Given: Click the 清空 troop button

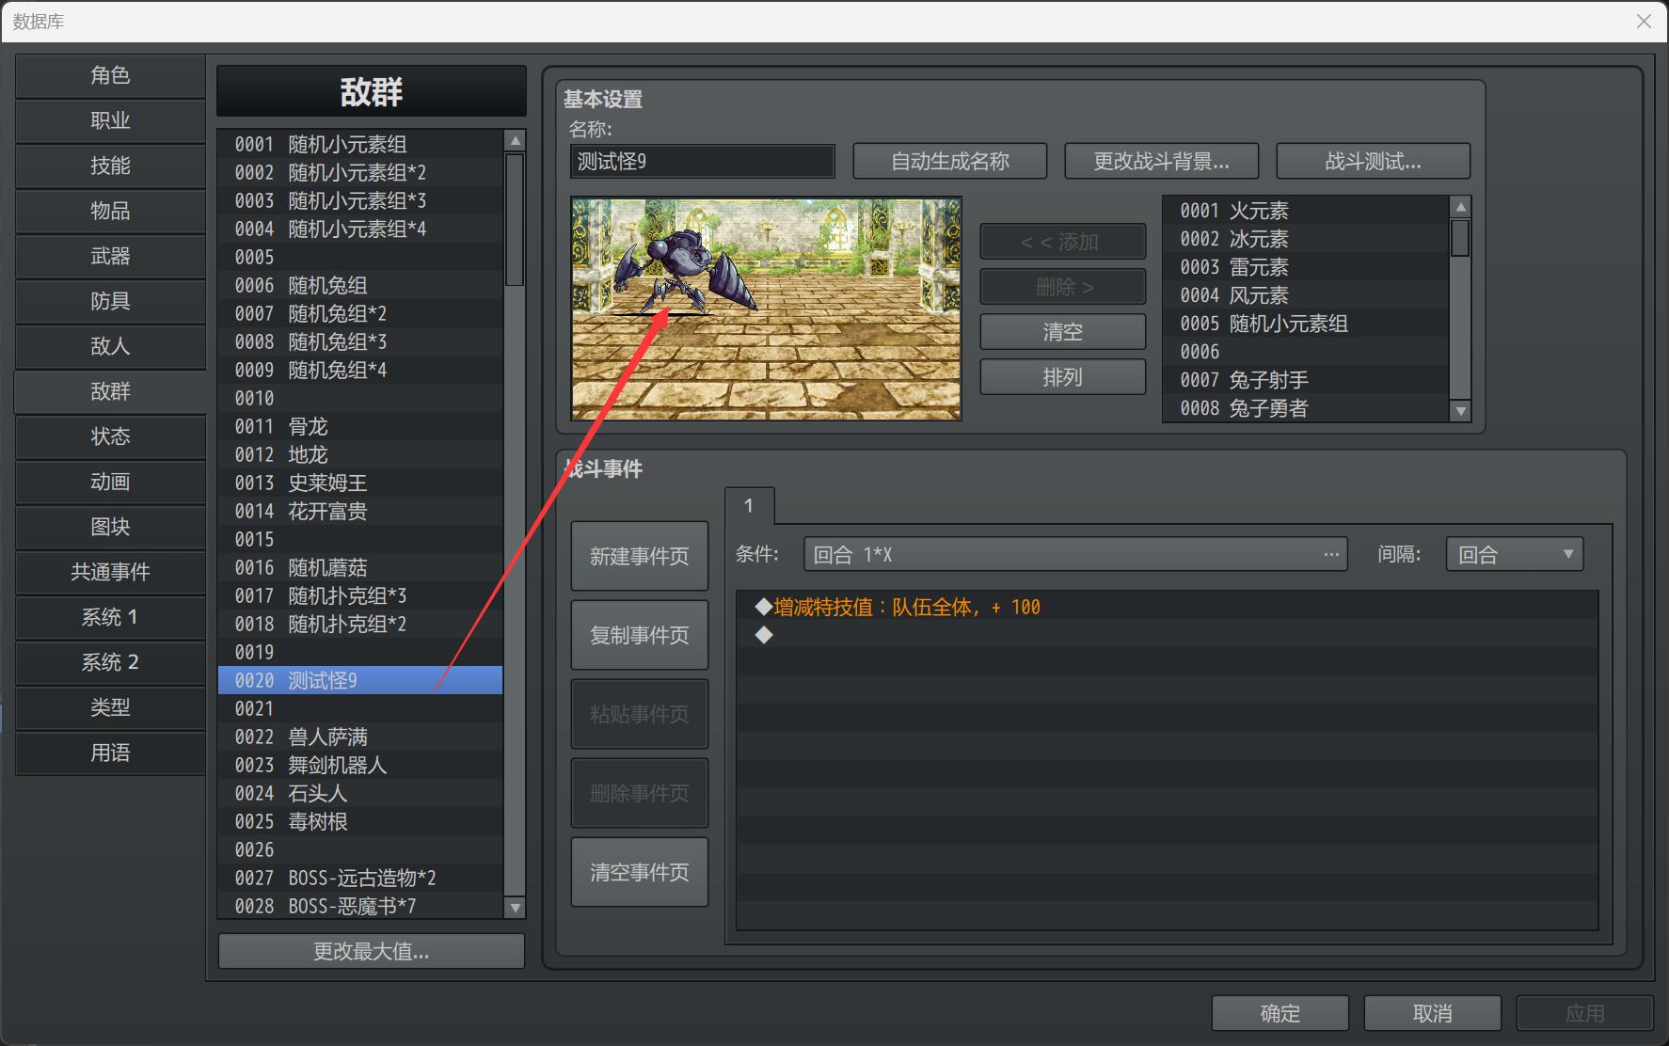Looking at the screenshot, I should click(1063, 332).
